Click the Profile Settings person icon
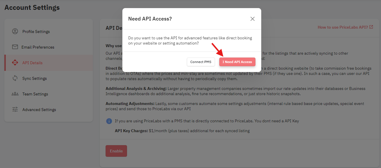 click(x=15, y=31)
